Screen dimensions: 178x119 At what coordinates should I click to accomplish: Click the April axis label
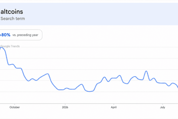click(x=114, y=107)
